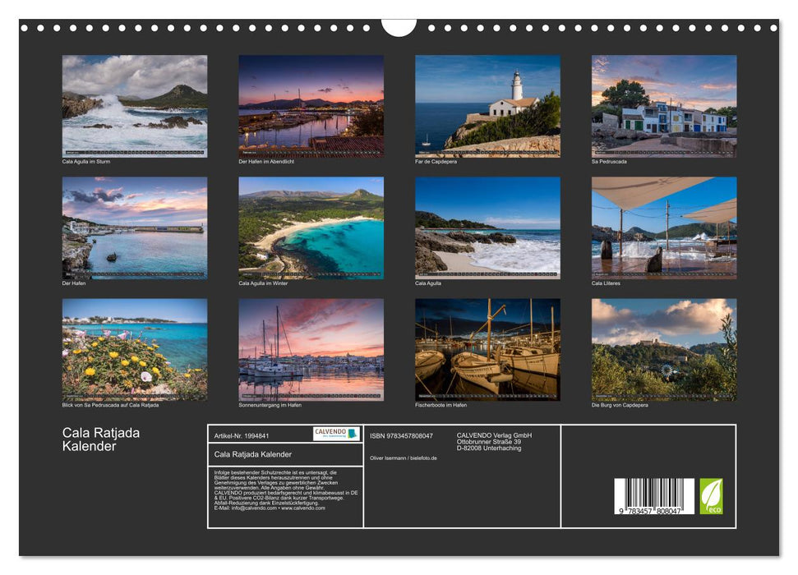Click the Sa Pedruscada houses photo

tap(662, 107)
